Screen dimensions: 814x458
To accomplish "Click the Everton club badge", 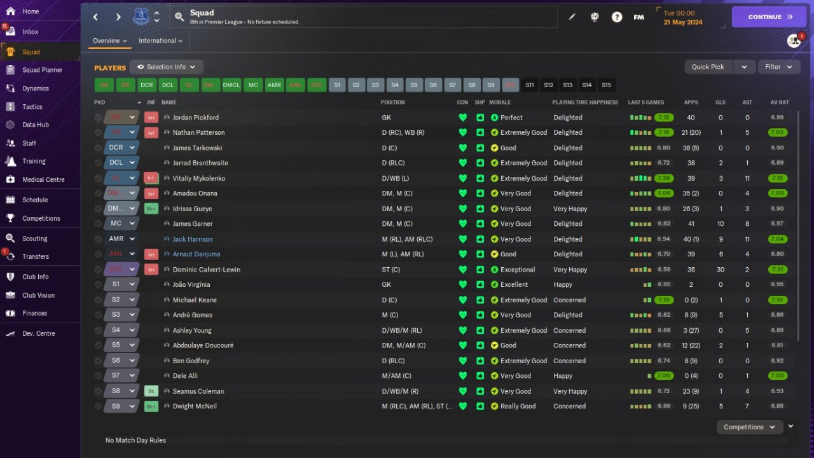I will coord(141,17).
